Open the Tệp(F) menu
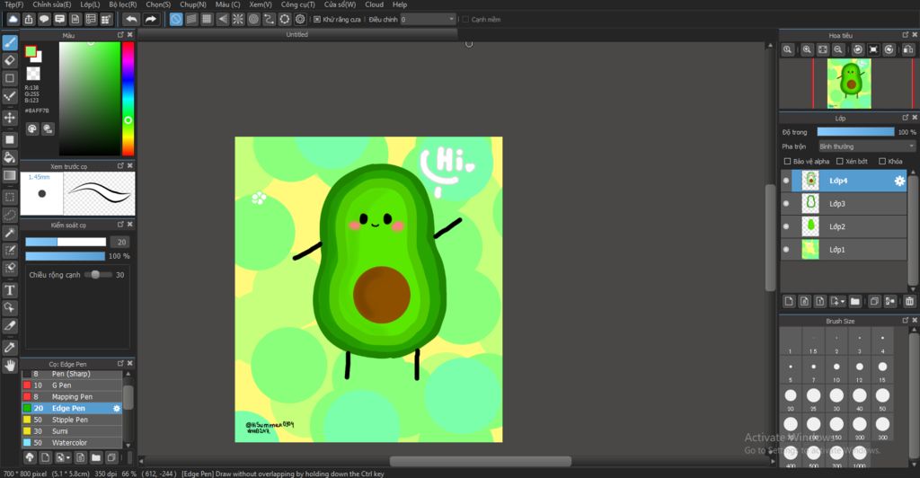 click(x=13, y=4)
